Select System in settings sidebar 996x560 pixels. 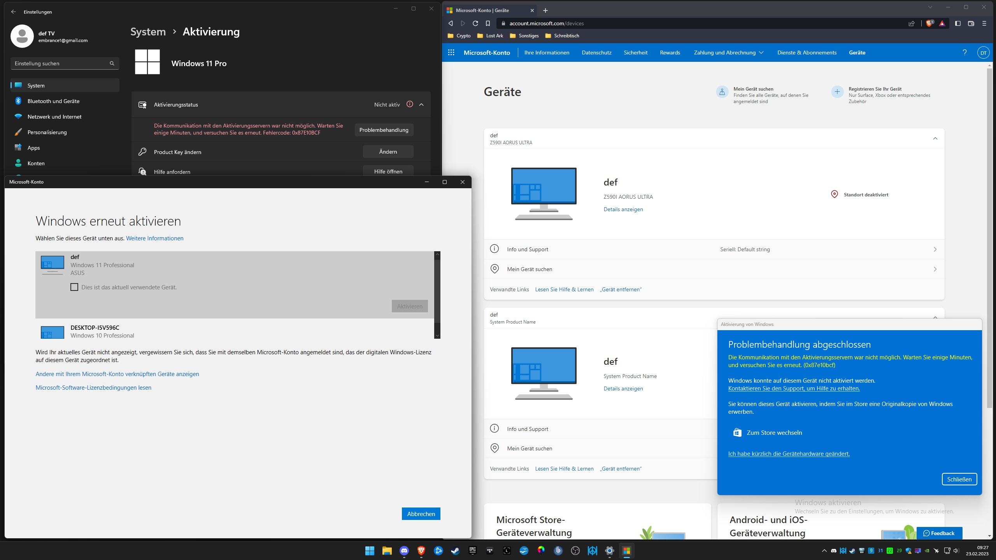[65, 85]
